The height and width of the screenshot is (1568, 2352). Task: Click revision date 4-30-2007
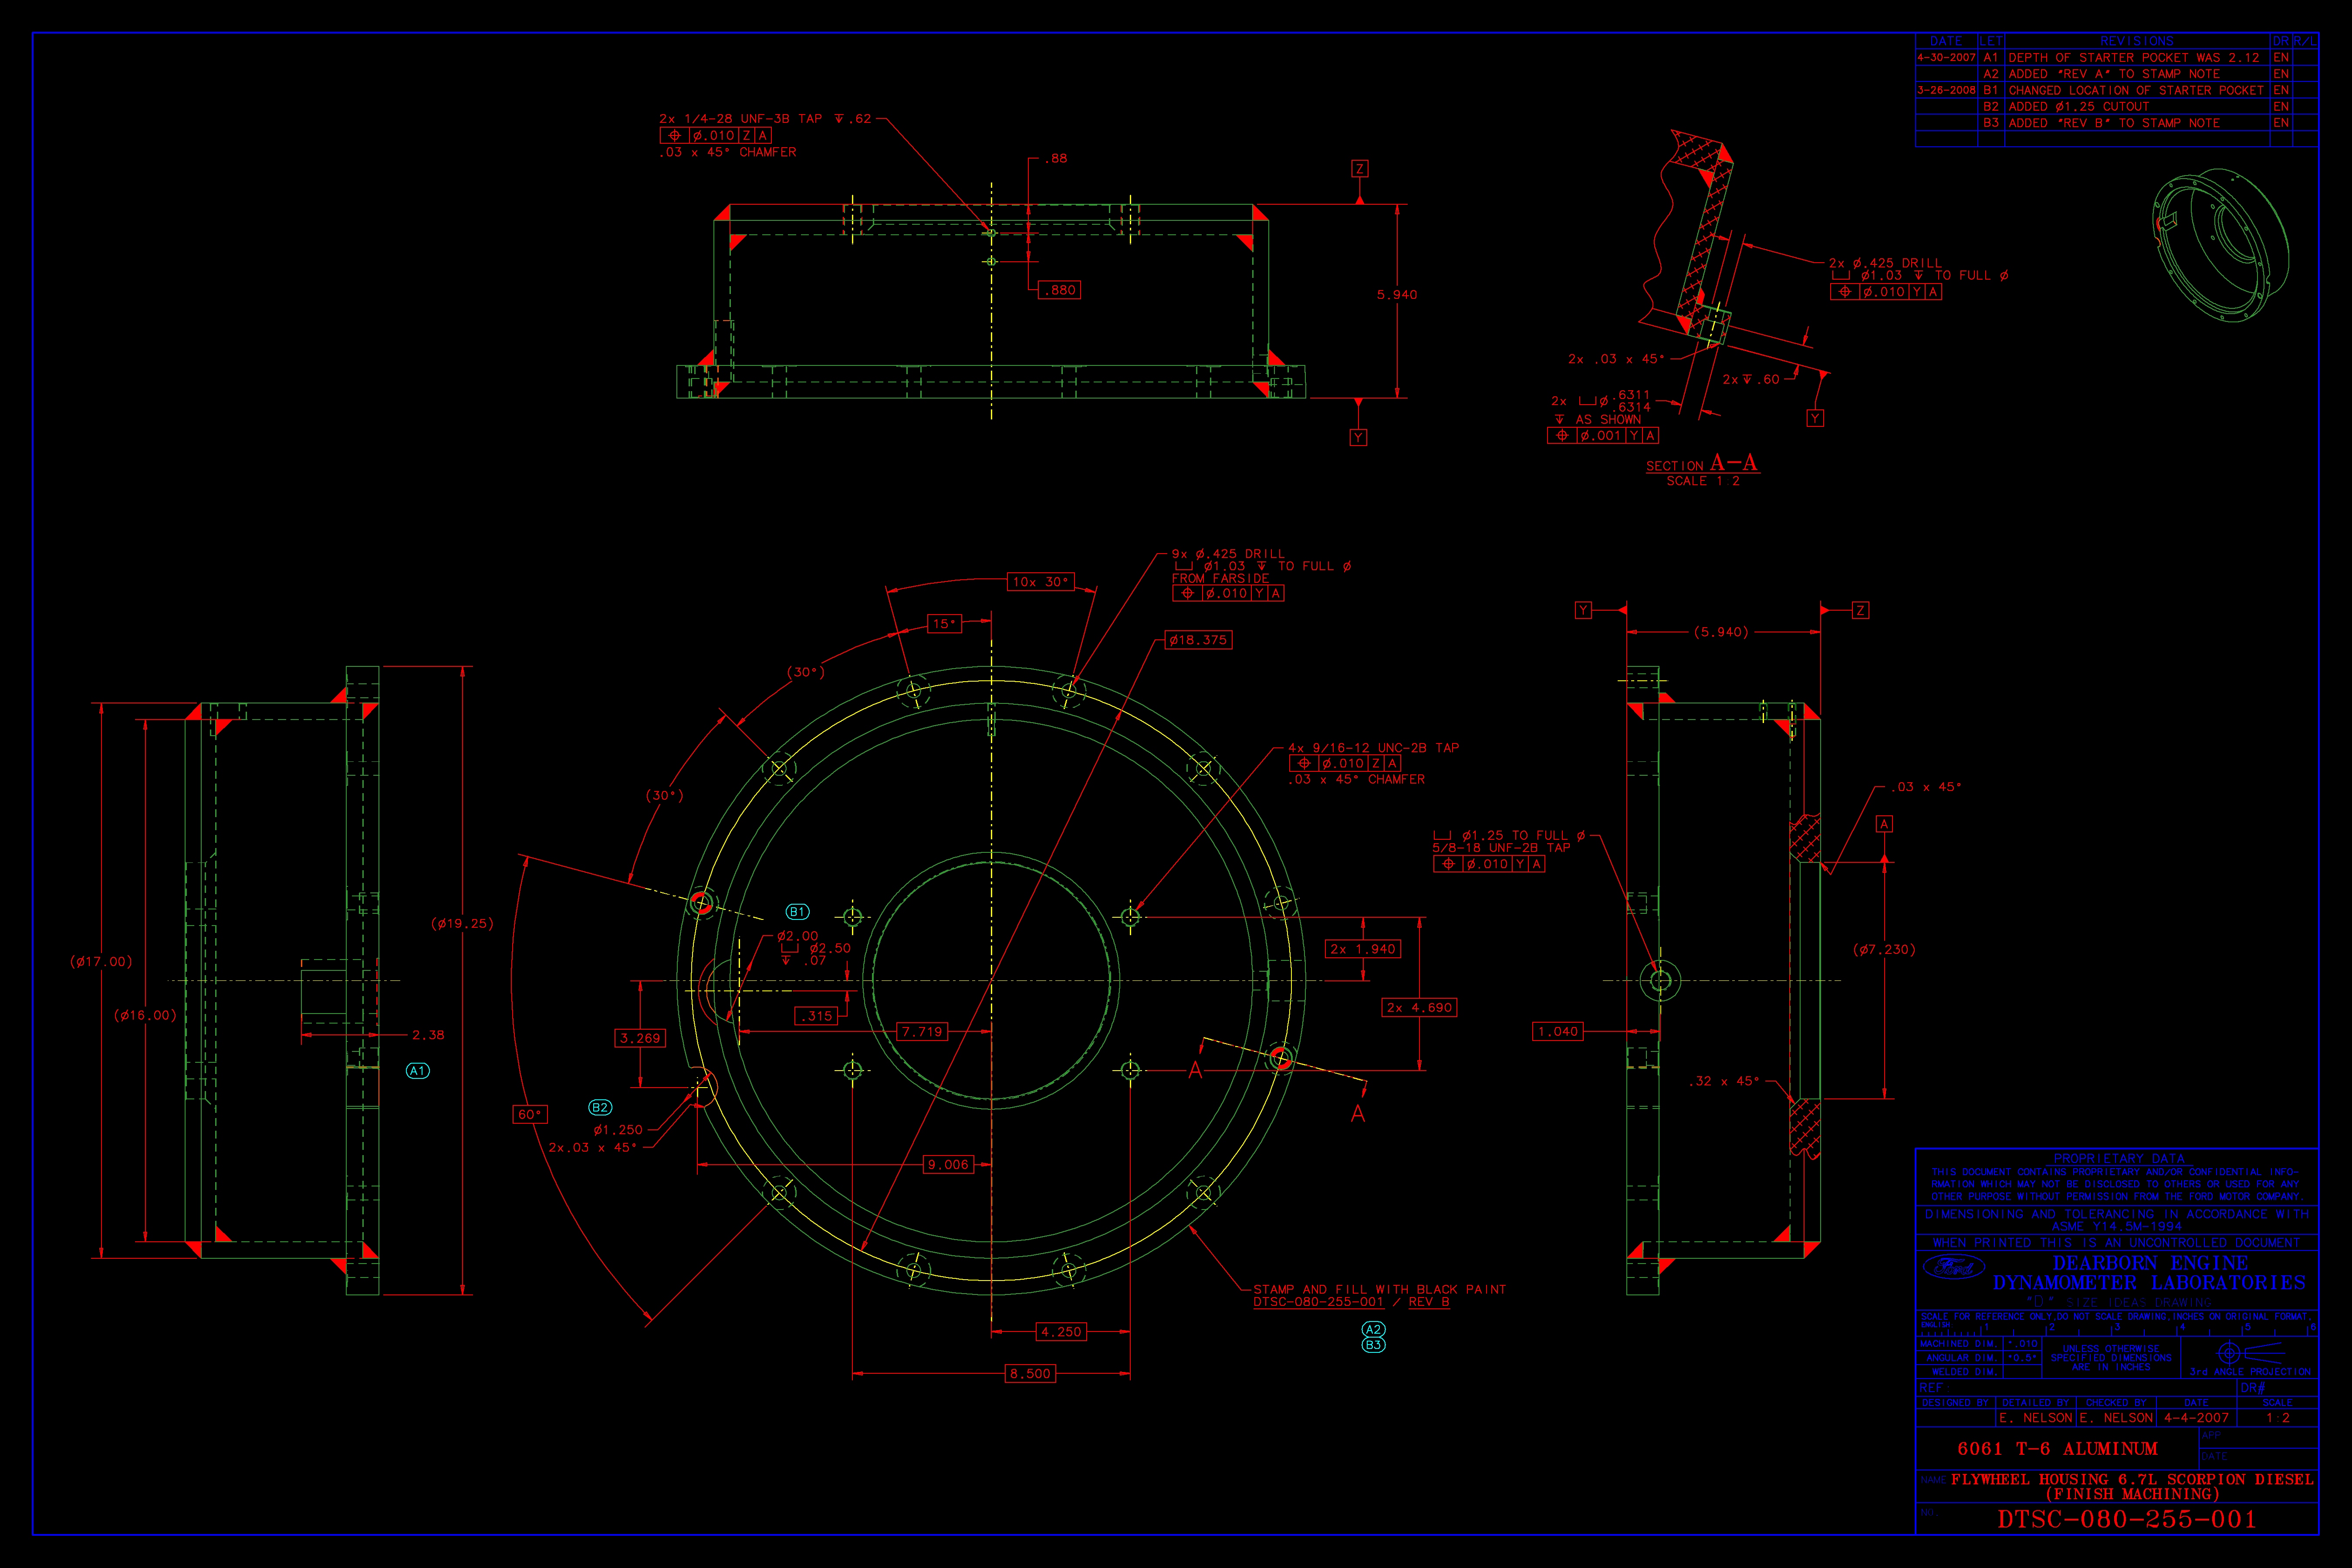(x=1946, y=57)
